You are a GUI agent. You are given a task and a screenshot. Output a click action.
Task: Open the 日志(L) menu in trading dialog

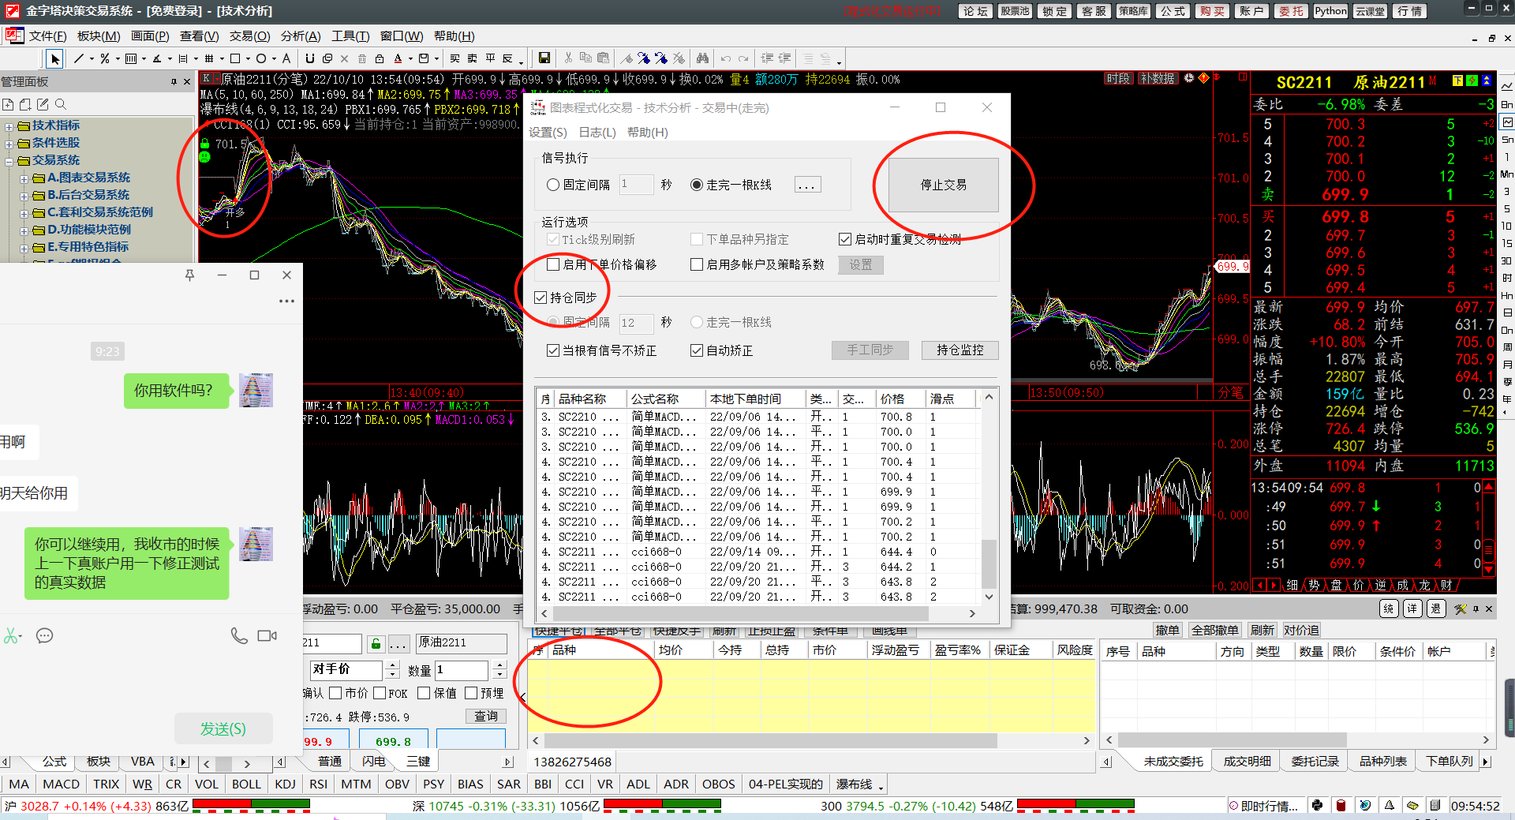(597, 132)
